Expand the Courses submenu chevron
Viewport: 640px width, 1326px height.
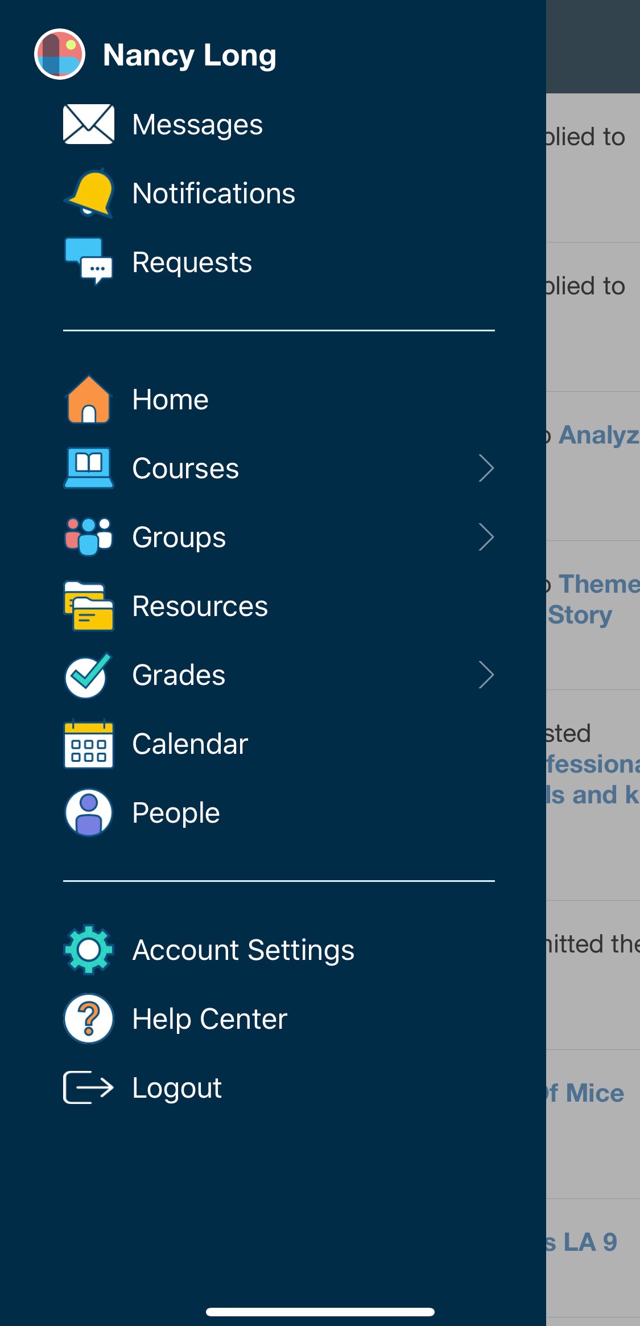486,468
